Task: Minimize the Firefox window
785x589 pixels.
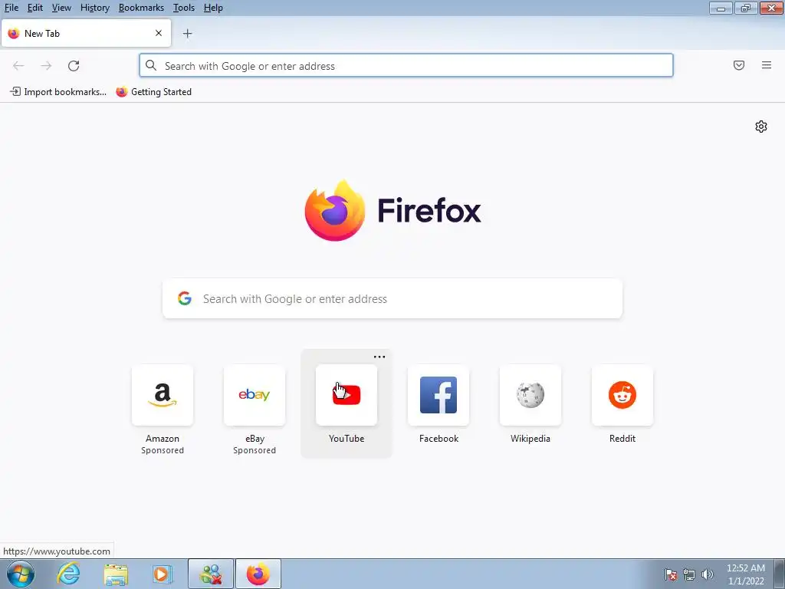Action: point(721,8)
